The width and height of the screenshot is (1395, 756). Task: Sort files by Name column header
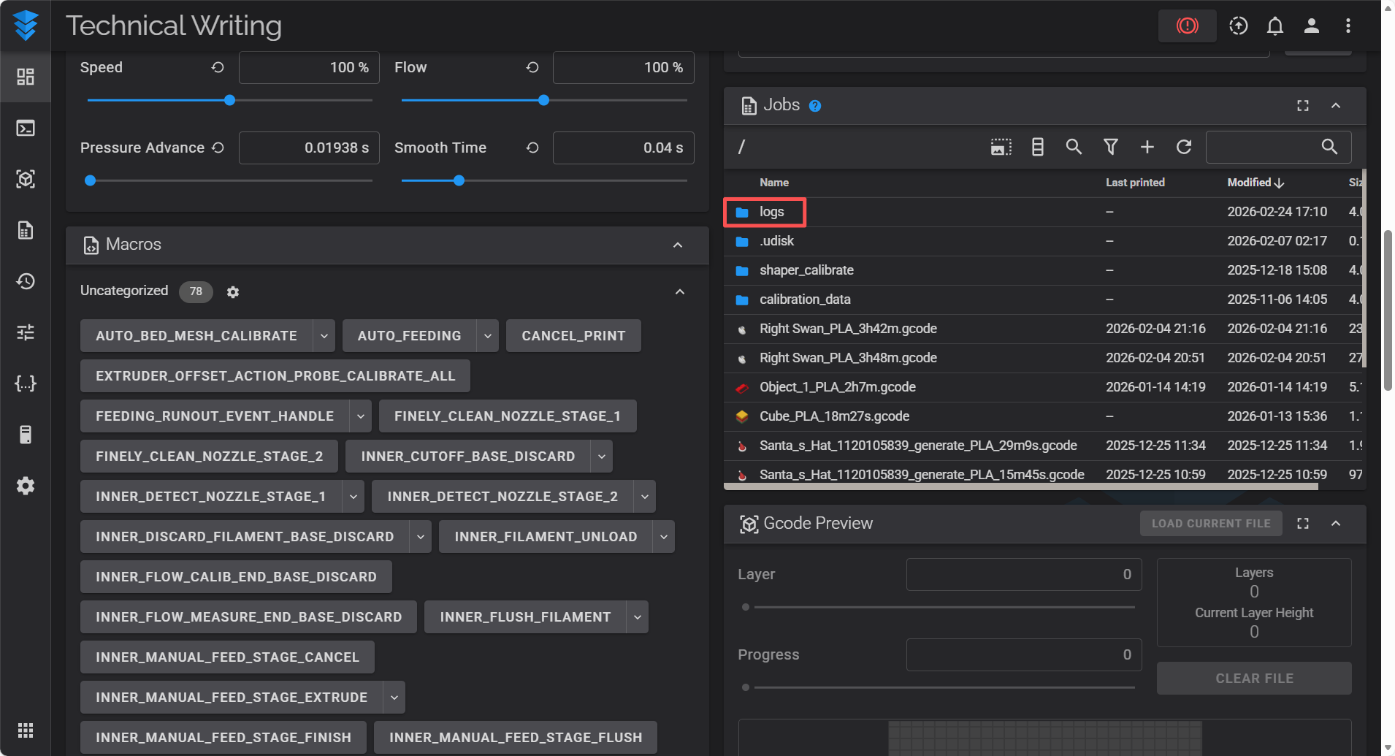tap(773, 183)
